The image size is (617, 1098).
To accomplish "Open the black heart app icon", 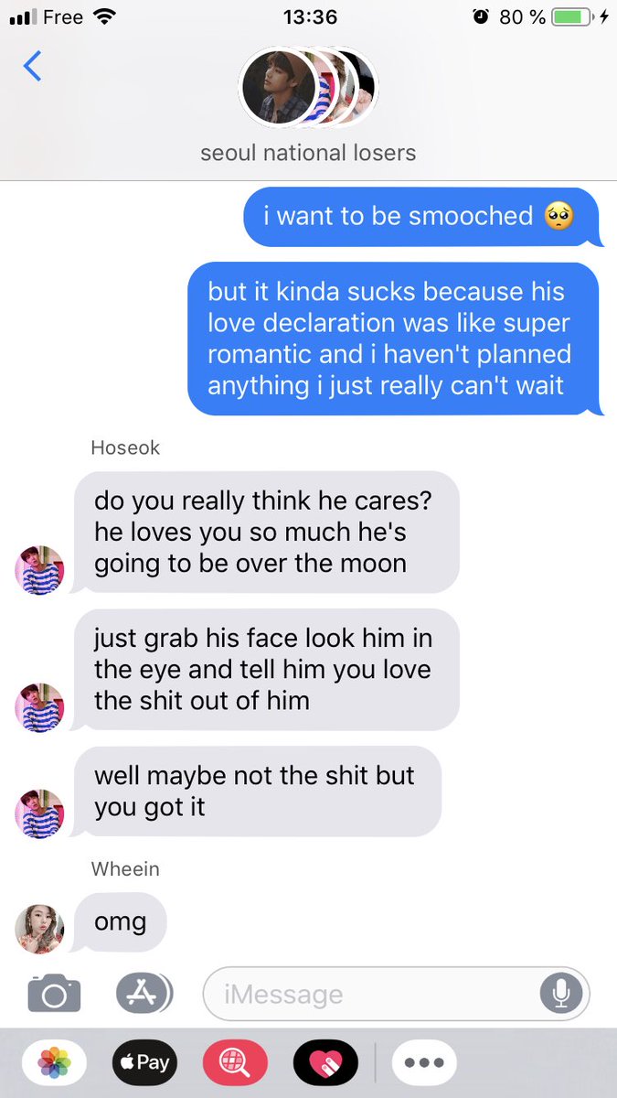I will (325, 1062).
